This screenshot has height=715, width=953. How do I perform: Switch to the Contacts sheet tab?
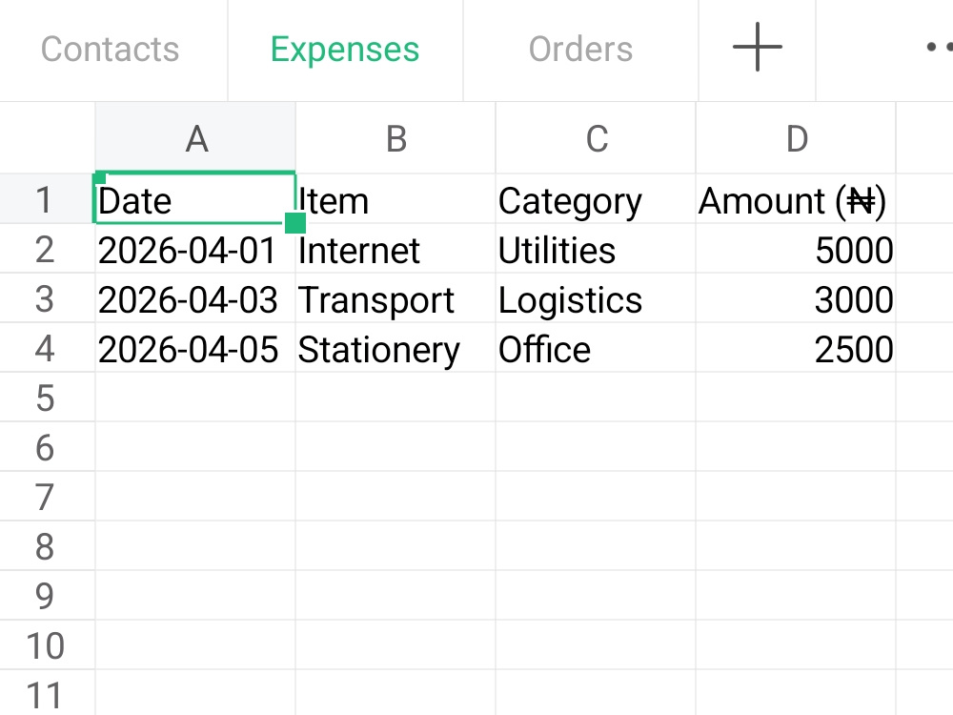point(110,49)
